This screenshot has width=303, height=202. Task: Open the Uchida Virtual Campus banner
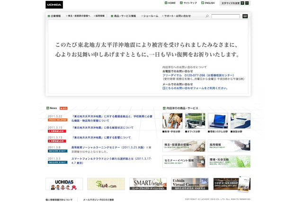pyautogui.click(x=190, y=184)
